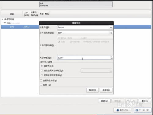Enable the encrypt (E) checkbox
This screenshot has width=153, height=115.
tap(41, 85)
